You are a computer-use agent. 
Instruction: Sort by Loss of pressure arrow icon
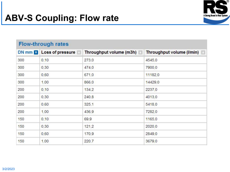pos(79,52)
